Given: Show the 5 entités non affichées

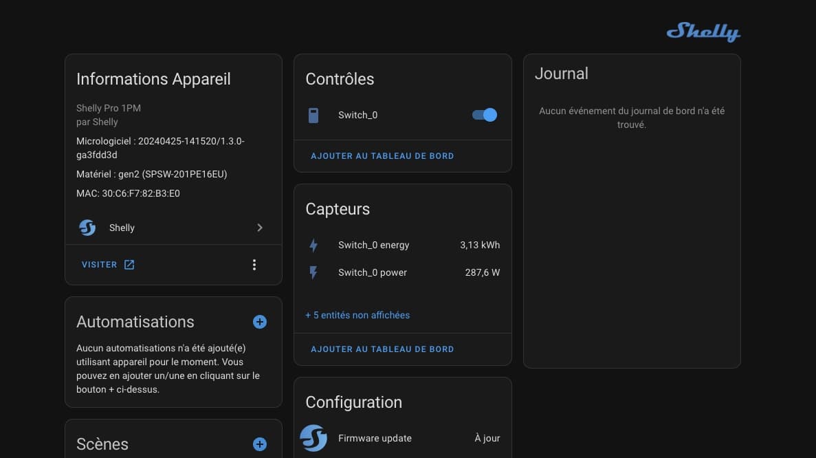Looking at the screenshot, I should tap(357, 315).
